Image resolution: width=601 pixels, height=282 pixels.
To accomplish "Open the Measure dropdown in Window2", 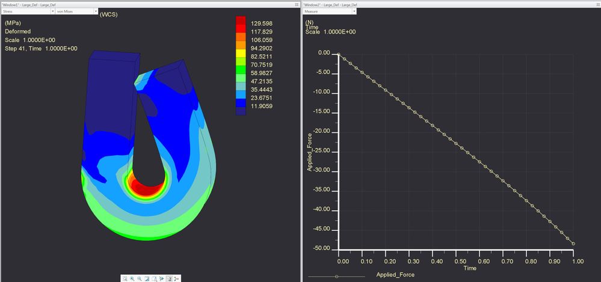I will point(330,11).
